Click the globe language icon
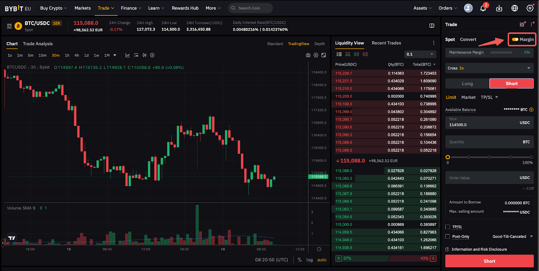 tap(514, 8)
